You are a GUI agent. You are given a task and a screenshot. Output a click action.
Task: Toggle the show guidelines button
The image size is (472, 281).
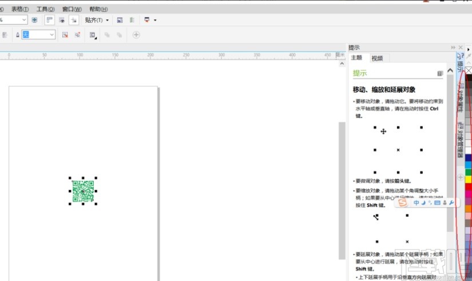74,20
